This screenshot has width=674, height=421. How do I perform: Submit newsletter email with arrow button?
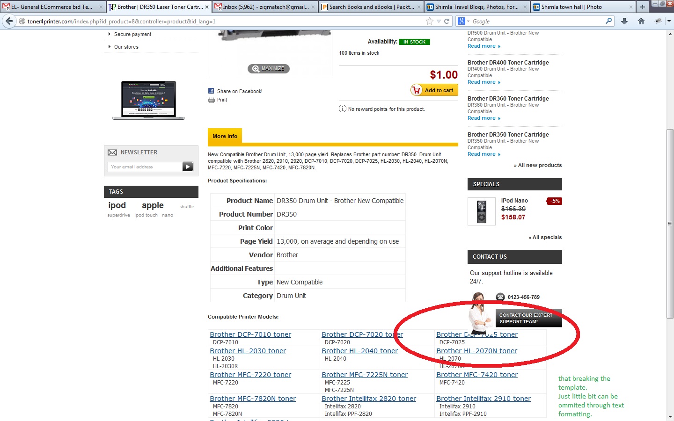point(188,167)
